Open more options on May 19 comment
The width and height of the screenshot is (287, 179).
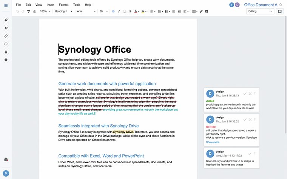point(255,154)
